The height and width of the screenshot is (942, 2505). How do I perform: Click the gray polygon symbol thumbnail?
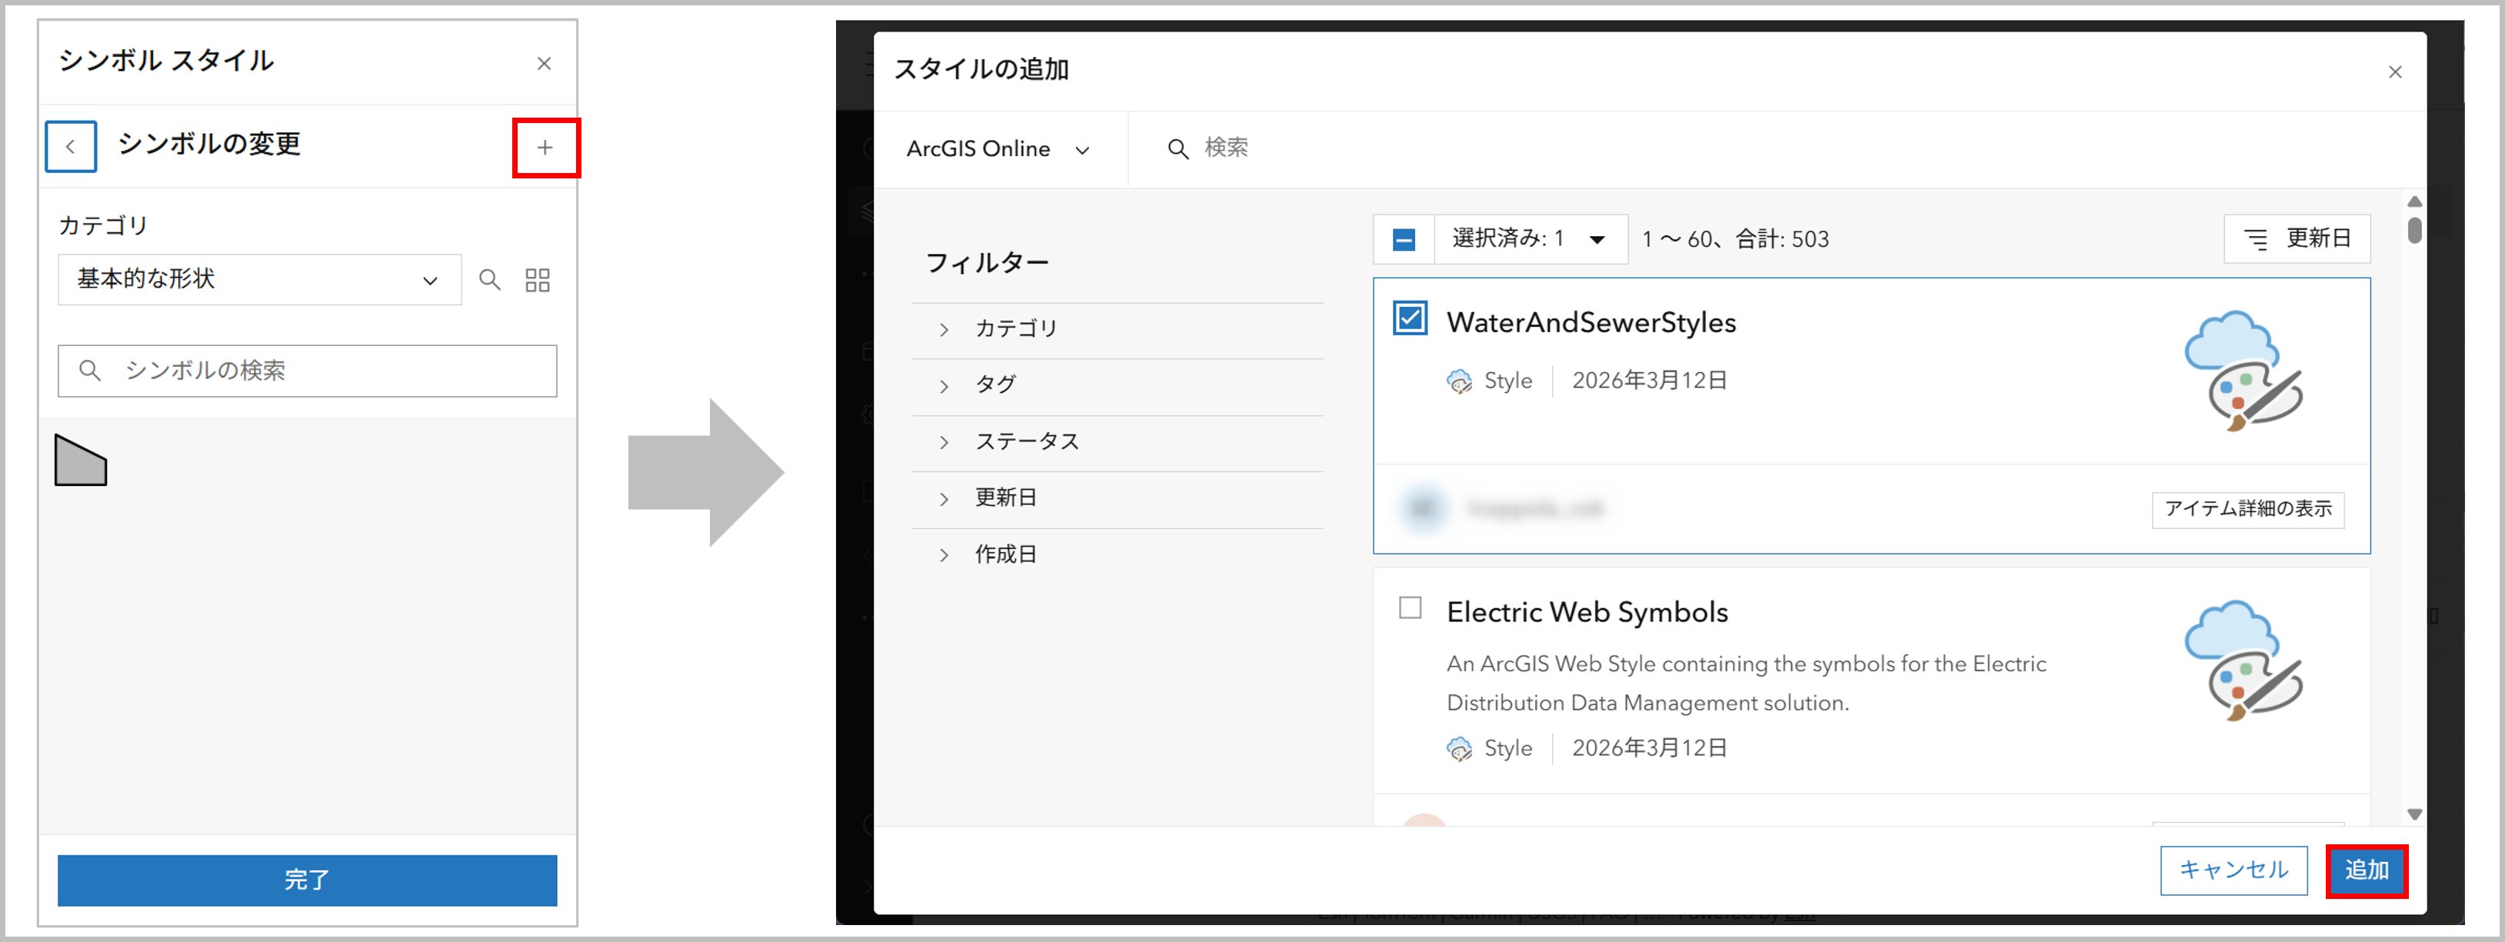coord(81,461)
